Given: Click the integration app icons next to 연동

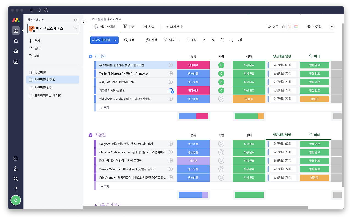Looking at the screenshot, I should (290, 27).
